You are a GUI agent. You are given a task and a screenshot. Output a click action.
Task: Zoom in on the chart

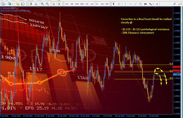42,4
